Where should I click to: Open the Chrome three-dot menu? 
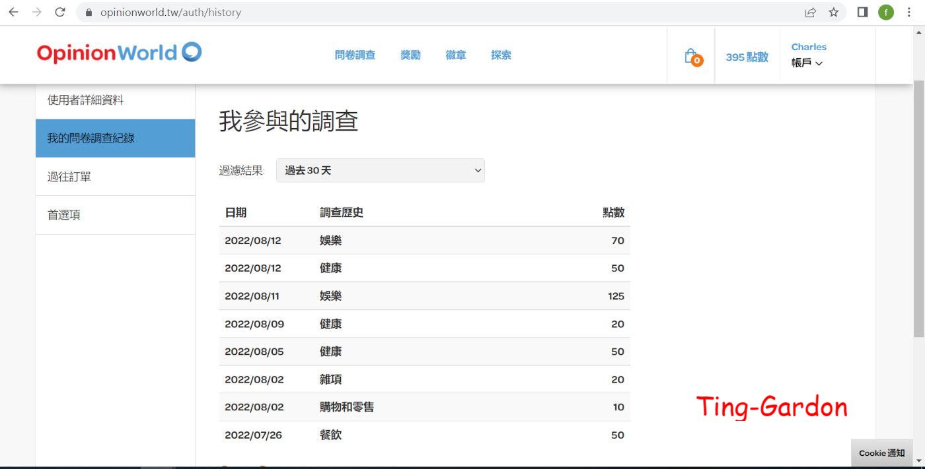[x=910, y=12]
